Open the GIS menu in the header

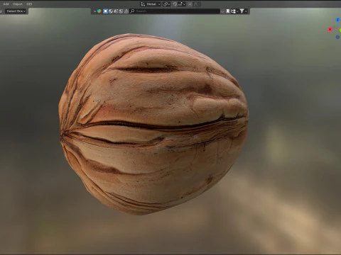click(29, 4)
